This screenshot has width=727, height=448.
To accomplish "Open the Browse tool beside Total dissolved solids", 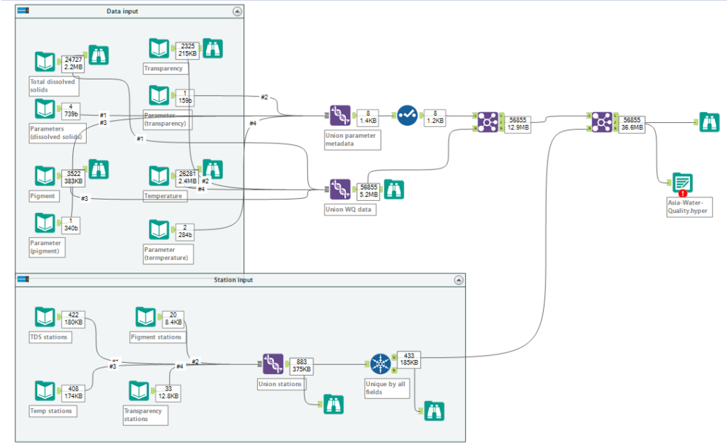I will [99, 55].
